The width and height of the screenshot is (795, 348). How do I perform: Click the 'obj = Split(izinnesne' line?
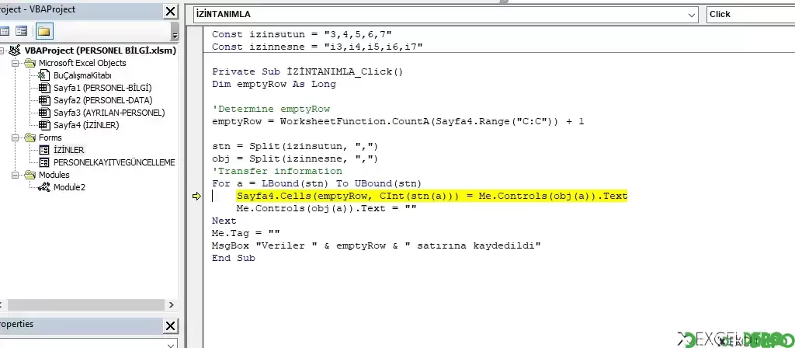(295, 158)
